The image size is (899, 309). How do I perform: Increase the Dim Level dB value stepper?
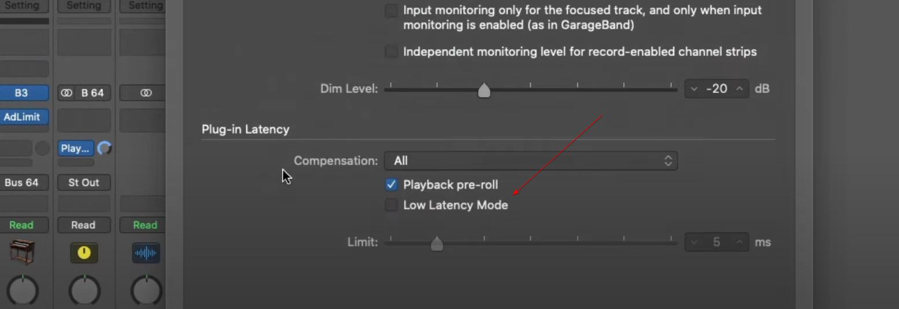coord(739,89)
